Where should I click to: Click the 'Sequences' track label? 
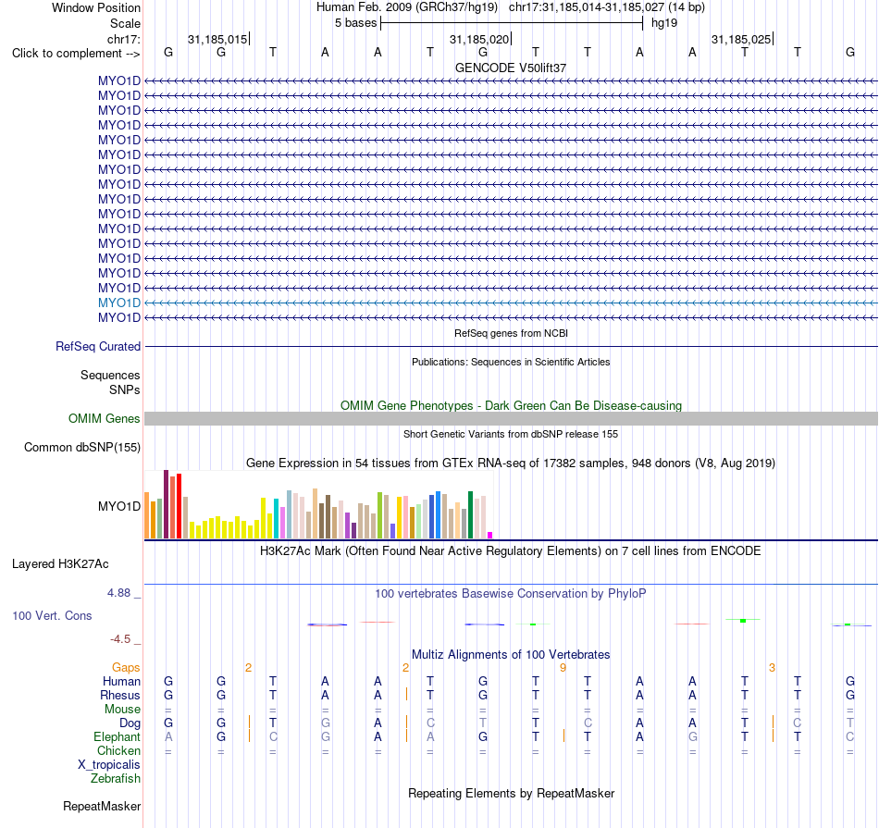[x=110, y=375]
